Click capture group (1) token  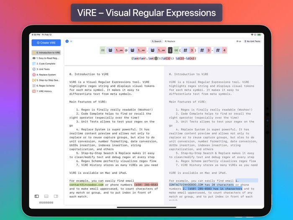pos(103,50)
